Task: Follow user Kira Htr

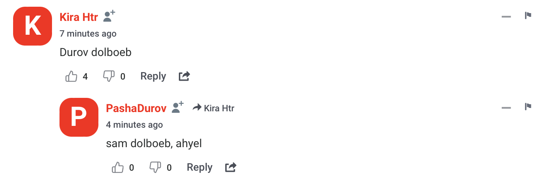Action: click(109, 16)
